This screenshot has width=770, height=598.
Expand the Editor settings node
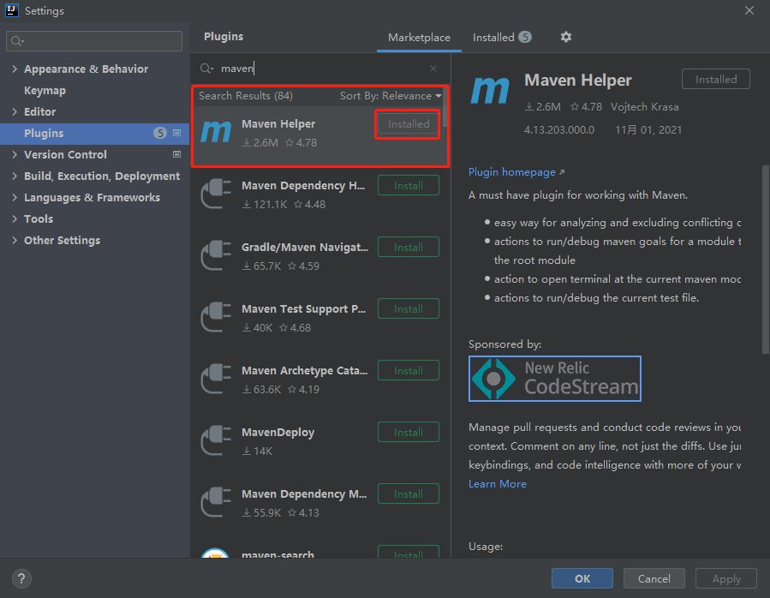click(15, 111)
